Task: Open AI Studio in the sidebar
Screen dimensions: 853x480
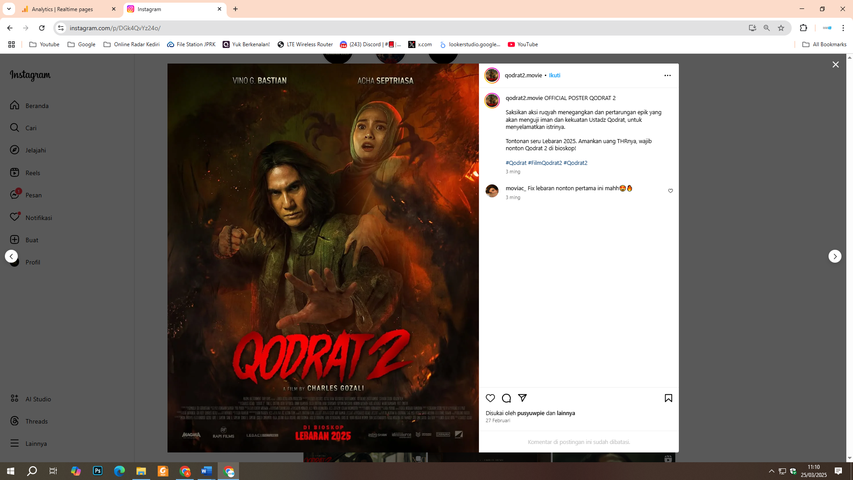Action: (x=30, y=399)
